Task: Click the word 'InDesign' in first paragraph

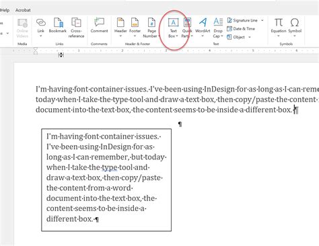Action: (x=219, y=89)
